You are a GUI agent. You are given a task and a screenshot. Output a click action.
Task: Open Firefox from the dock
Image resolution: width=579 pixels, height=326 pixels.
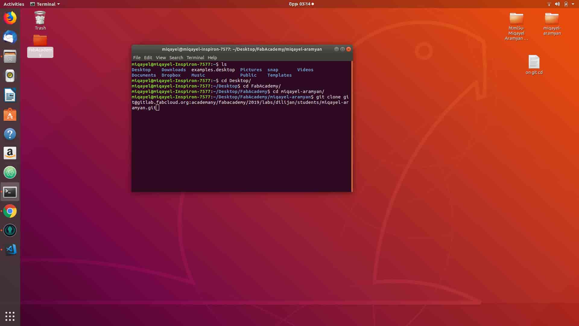(x=10, y=18)
